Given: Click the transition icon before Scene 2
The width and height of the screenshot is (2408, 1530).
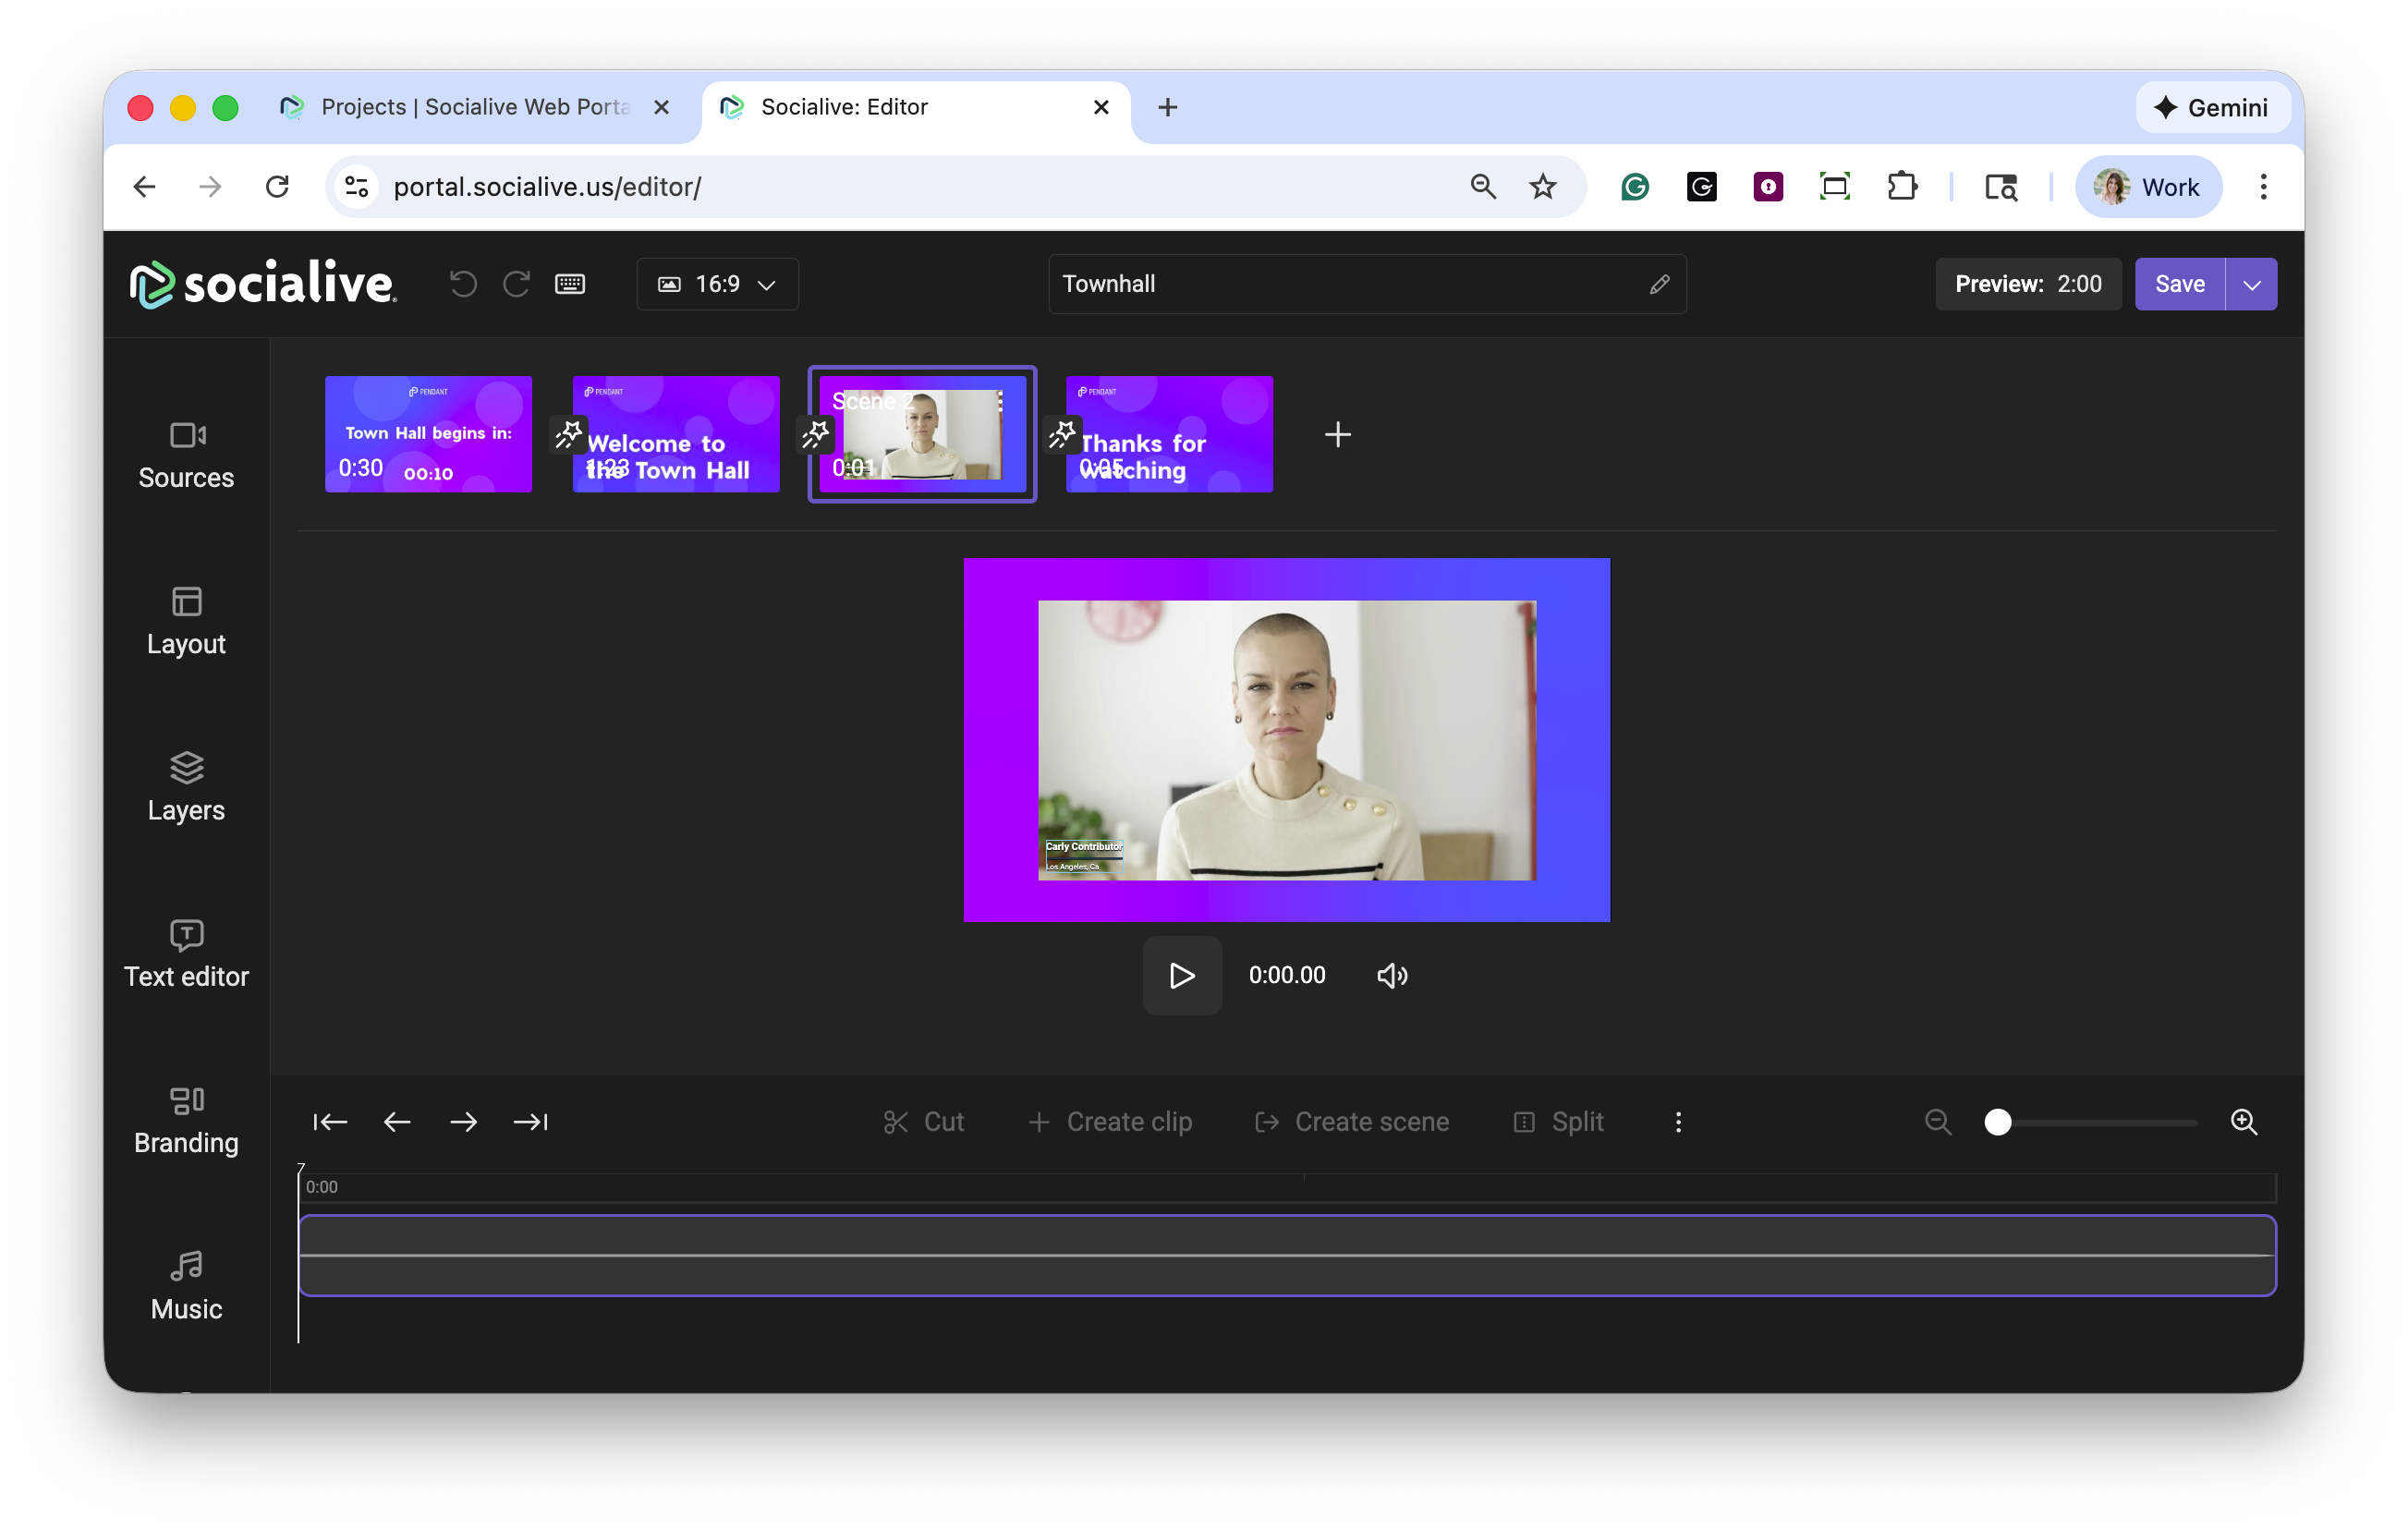Looking at the screenshot, I should tap(816, 434).
